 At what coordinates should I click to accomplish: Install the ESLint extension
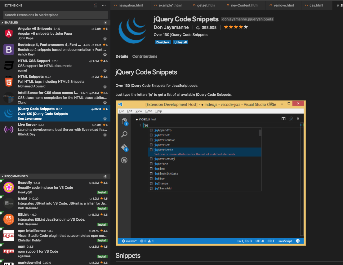coord(102,224)
